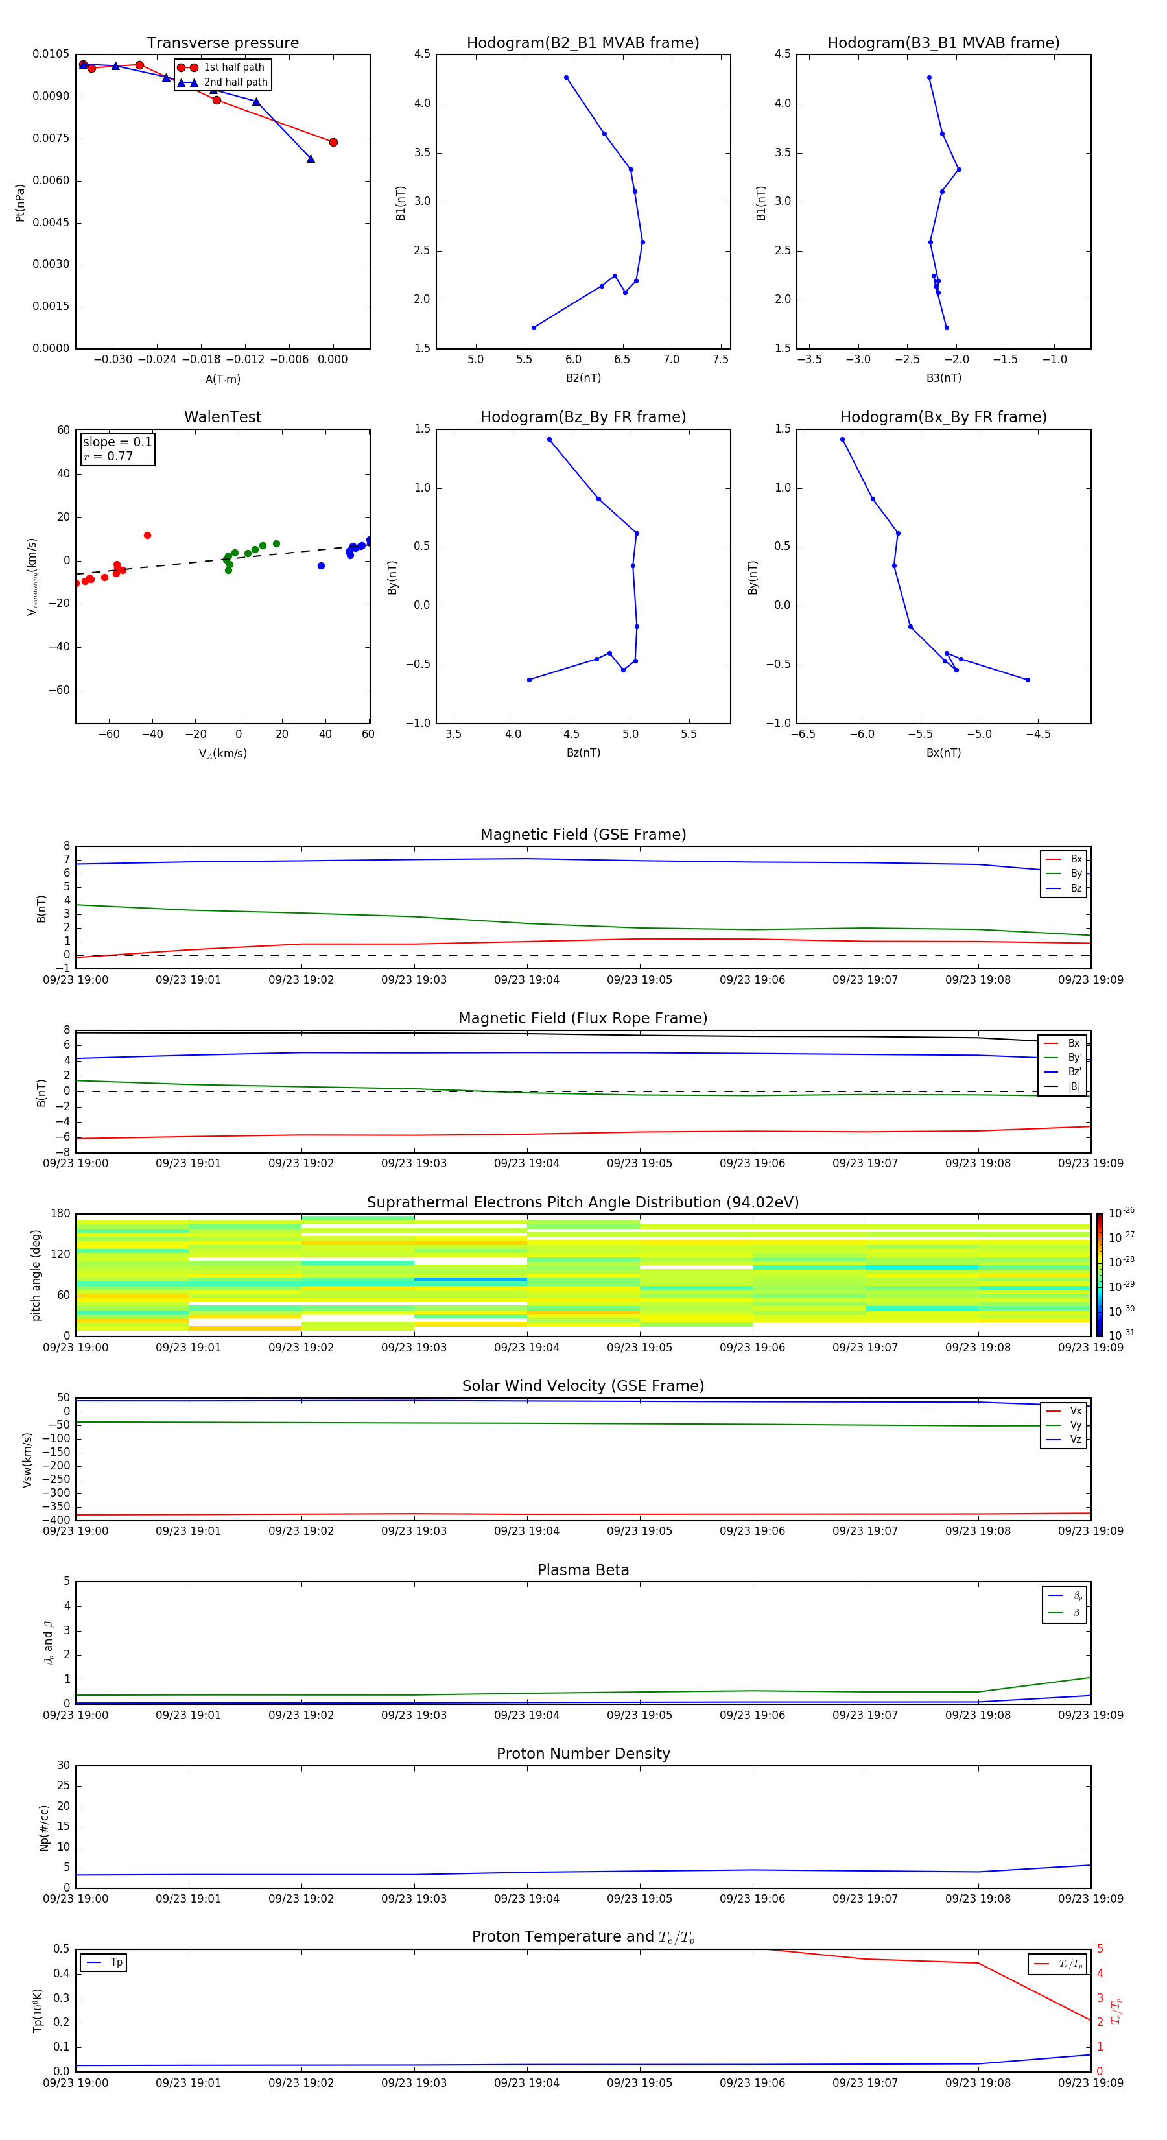Click the 'WalenTest' plot title

pos(222,417)
